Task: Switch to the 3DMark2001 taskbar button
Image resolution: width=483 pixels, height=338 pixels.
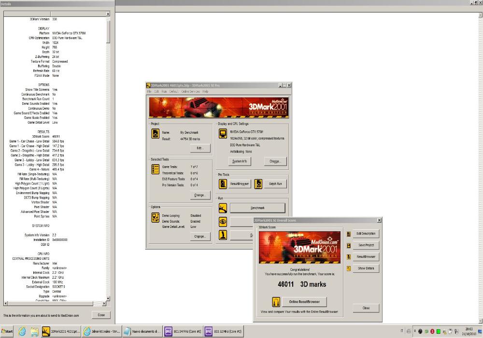Action: [61, 332]
